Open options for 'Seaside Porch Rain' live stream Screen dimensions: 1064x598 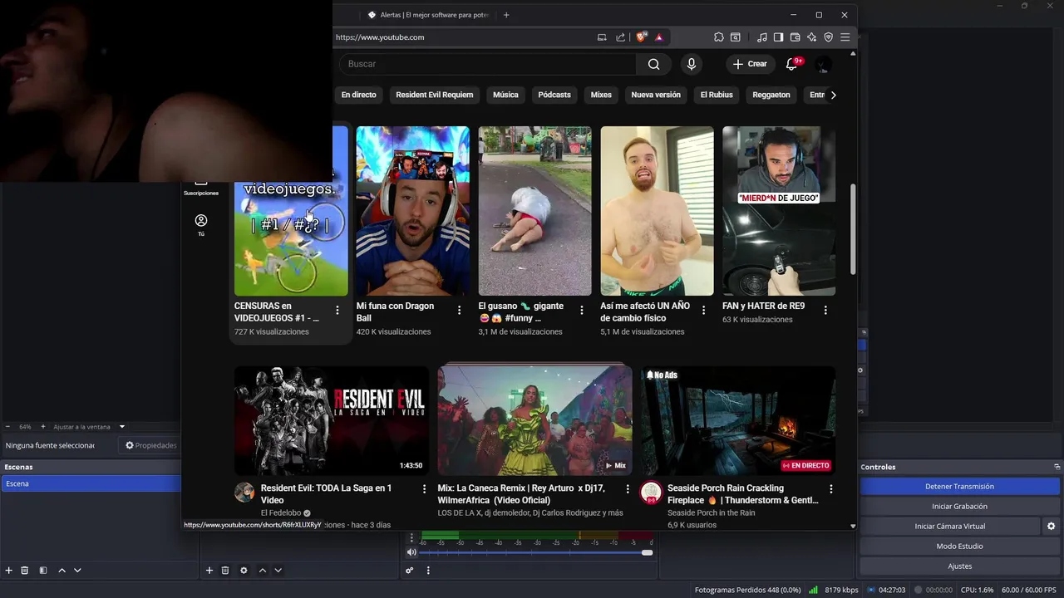pyautogui.click(x=830, y=489)
